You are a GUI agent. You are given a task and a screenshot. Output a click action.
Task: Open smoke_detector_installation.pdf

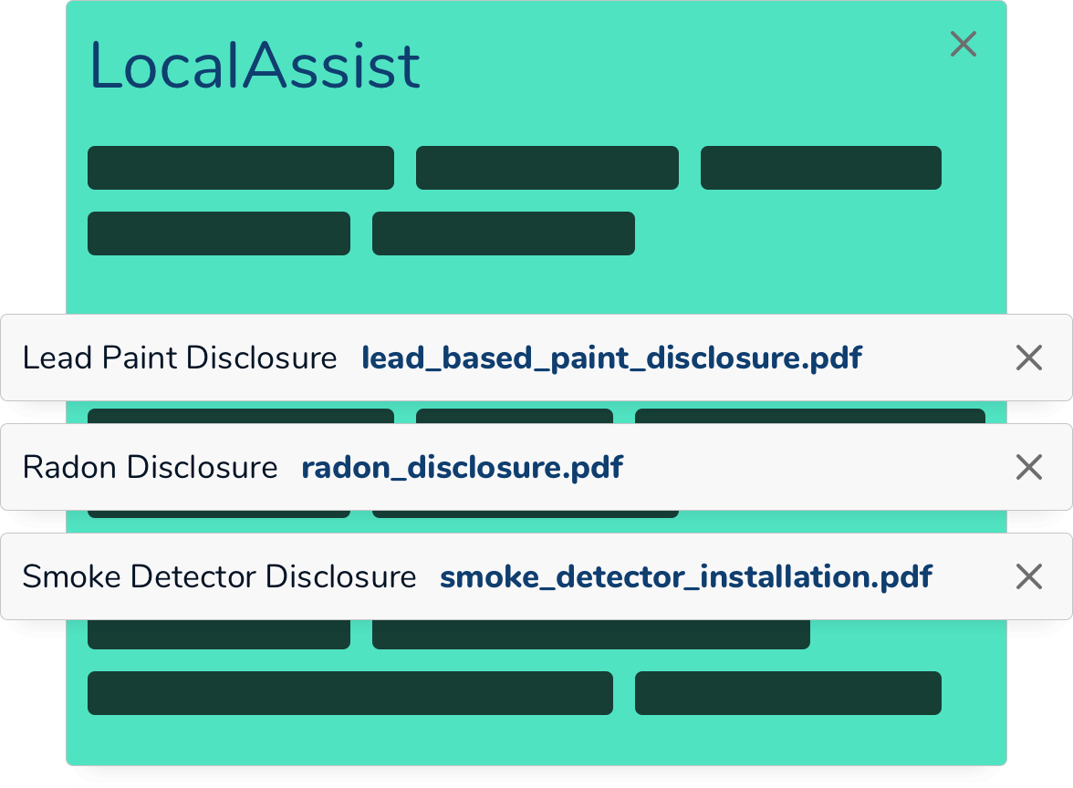click(685, 576)
